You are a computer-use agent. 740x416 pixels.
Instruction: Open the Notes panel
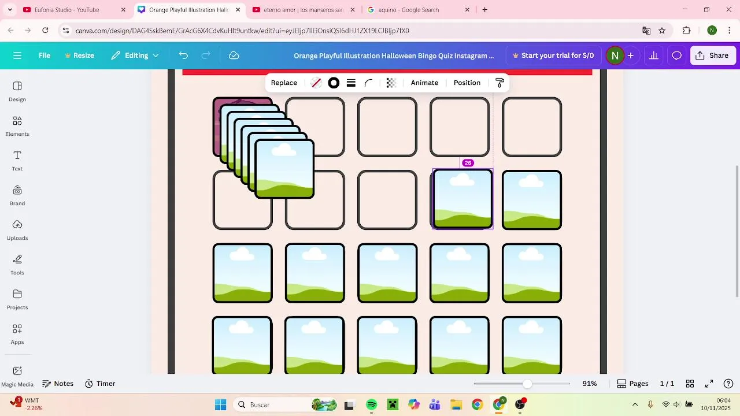(57, 384)
